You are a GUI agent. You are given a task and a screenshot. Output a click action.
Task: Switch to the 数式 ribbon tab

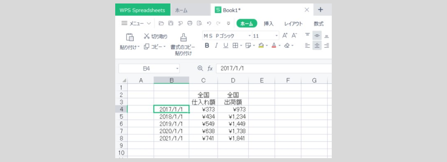tap(319, 24)
